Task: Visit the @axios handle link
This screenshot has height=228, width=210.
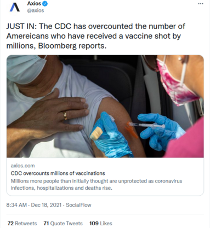Action: (x=36, y=10)
